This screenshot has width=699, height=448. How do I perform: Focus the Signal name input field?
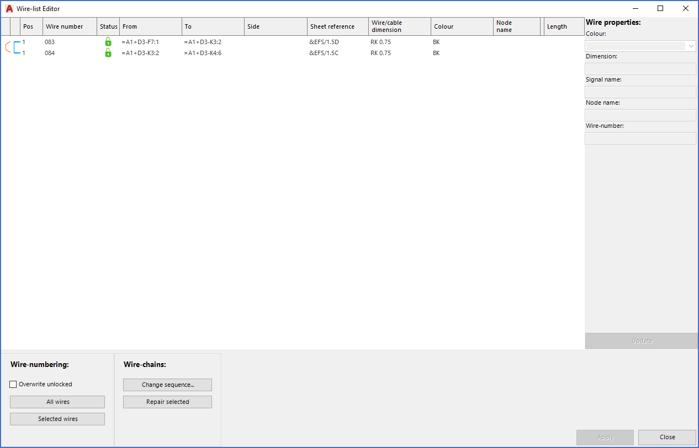pos(640,92)
